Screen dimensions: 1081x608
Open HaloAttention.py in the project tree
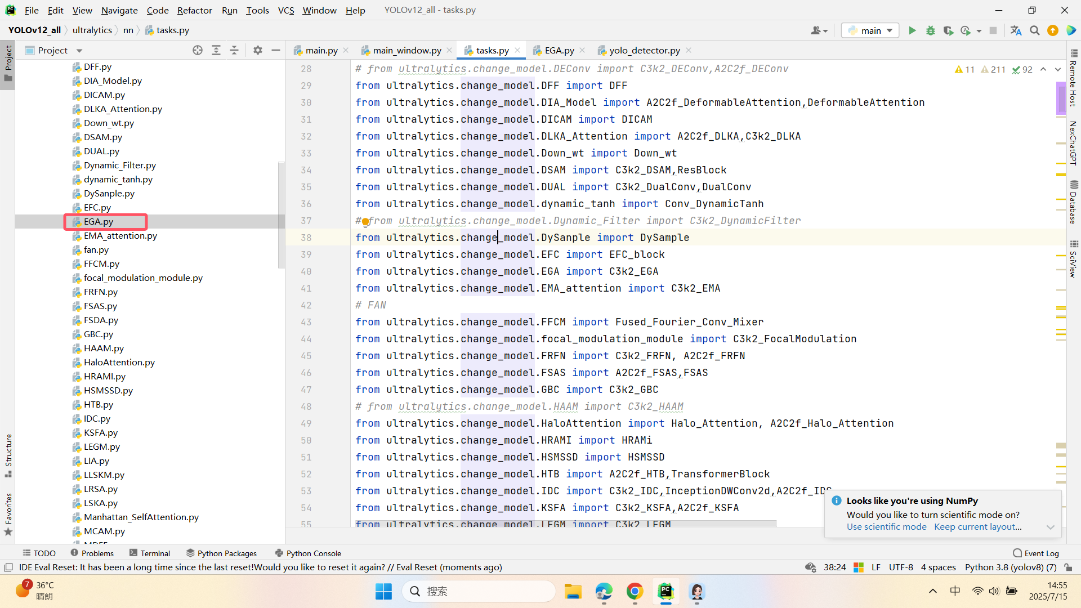[x=119, y=362]
